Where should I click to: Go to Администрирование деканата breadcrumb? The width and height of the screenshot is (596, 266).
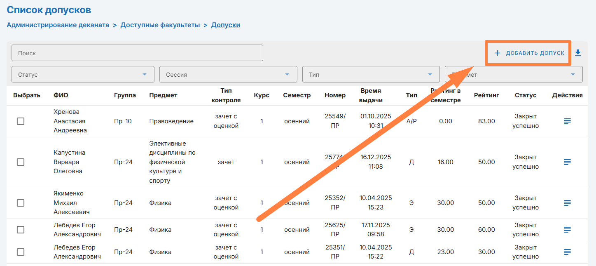[58, 25]
